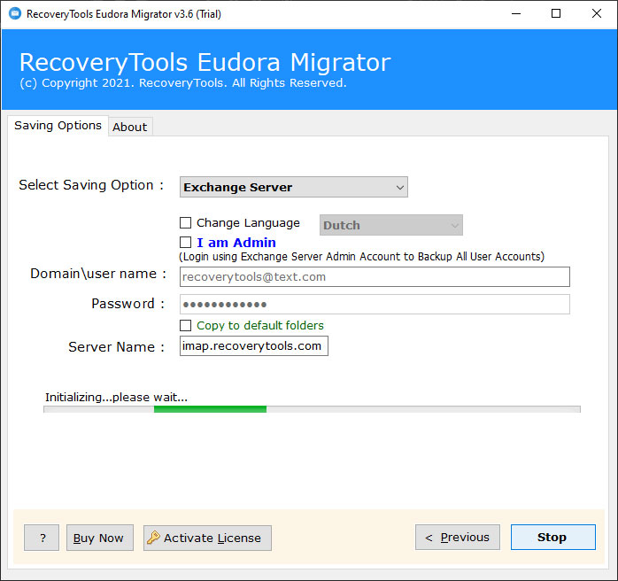Screen dimensions: 618x581
Task: Enable the Change Language checkbox
Action: (185, 222)
